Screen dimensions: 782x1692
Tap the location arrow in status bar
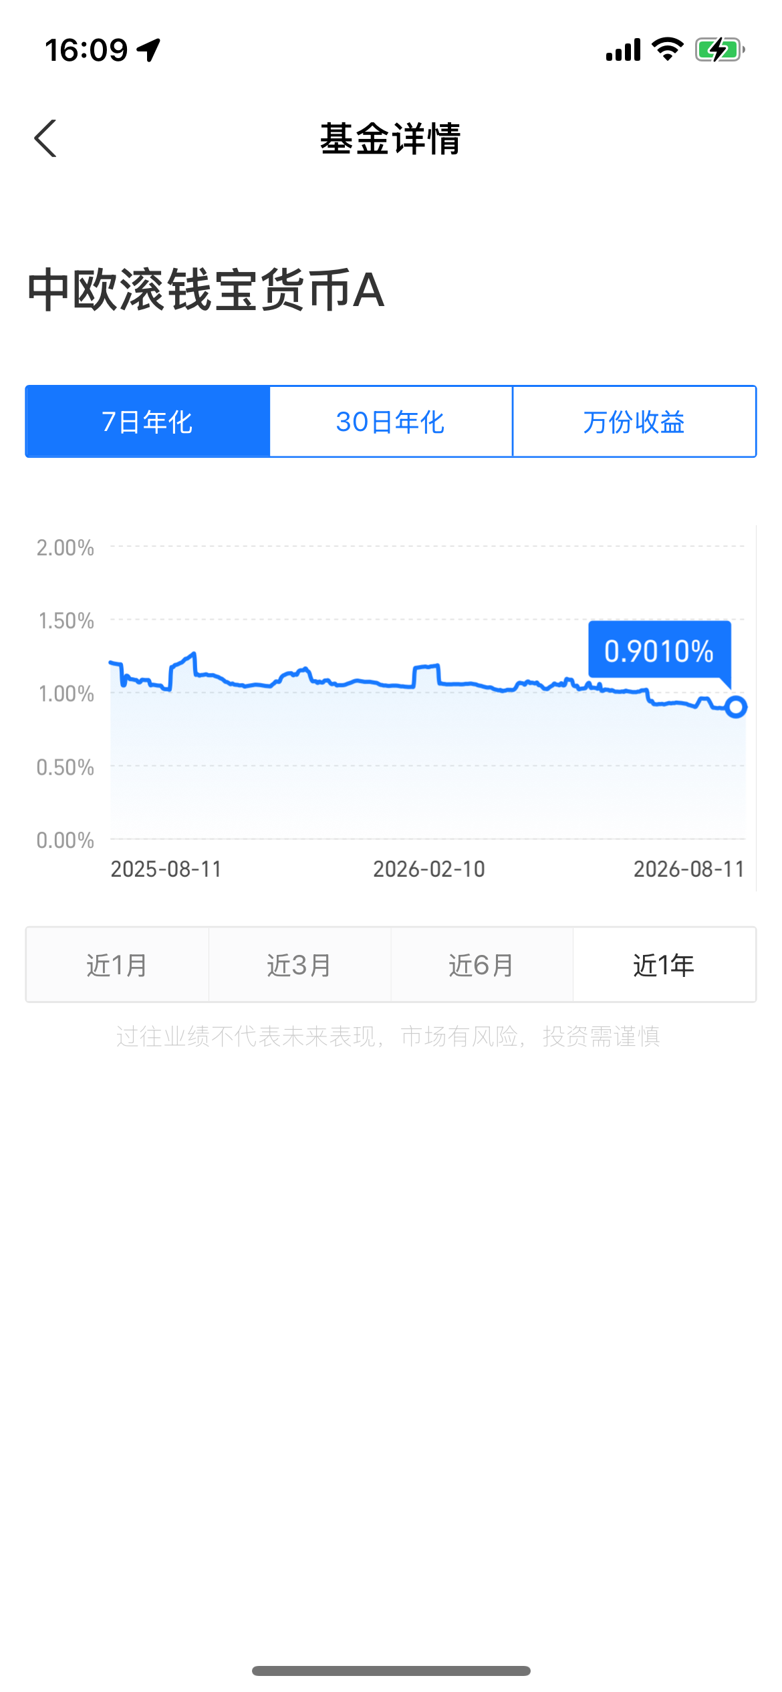click(x=148, y=50)
